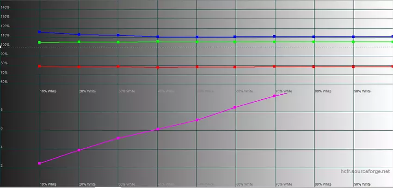
Task: Select the bottom axis 10% White label
Action: (48, 184)
